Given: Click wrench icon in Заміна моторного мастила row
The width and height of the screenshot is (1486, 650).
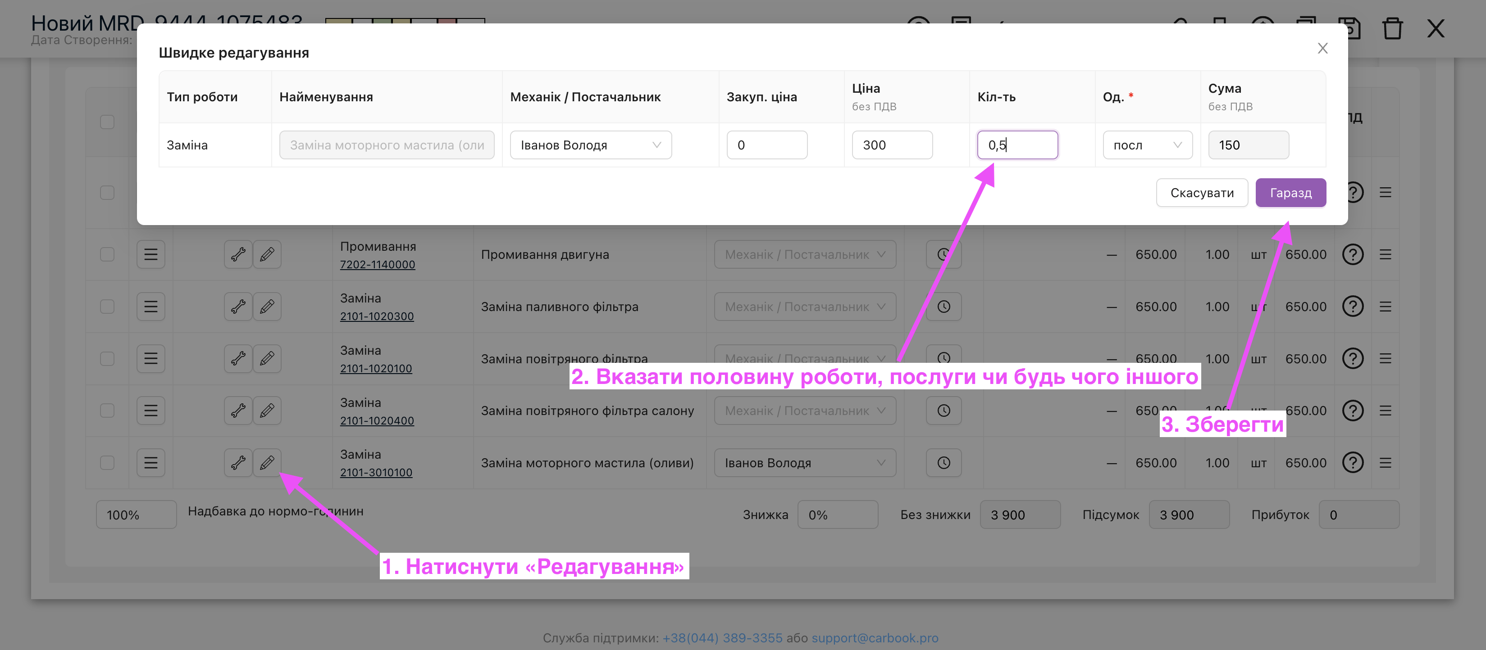Looking at the screenshot, I should (x=238, y=462).
